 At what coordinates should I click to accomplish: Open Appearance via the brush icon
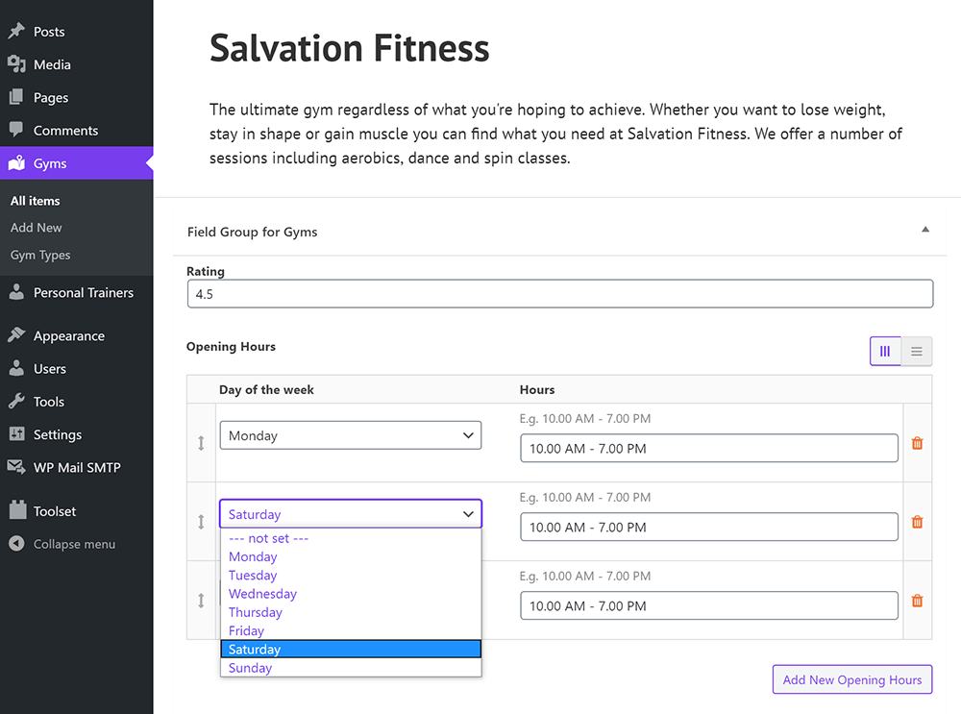pos(14,335)
